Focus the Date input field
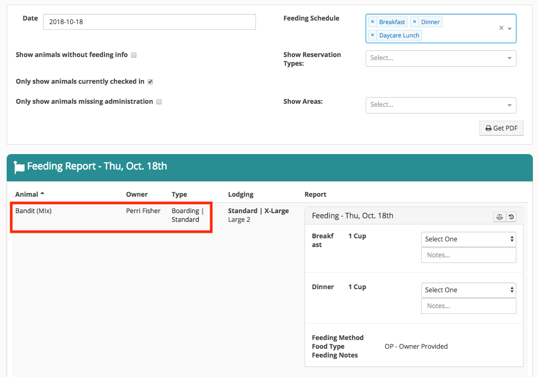Image resolution: width=538 pixels, height=377 pixels. click(x=149, y=22)
